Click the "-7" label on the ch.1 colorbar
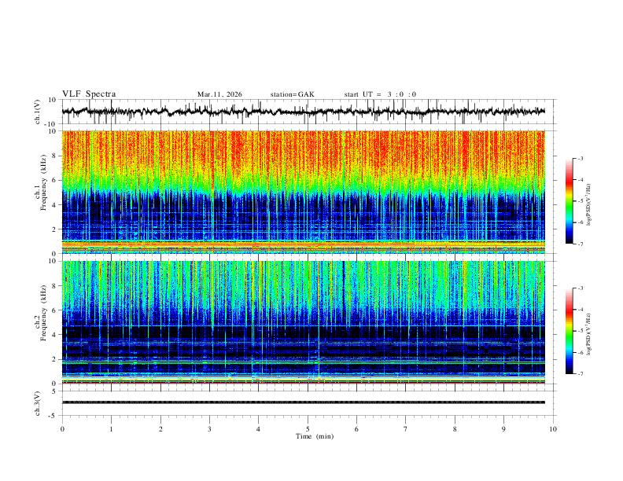This screenshot has height=481, width=623. coord(581,244)
